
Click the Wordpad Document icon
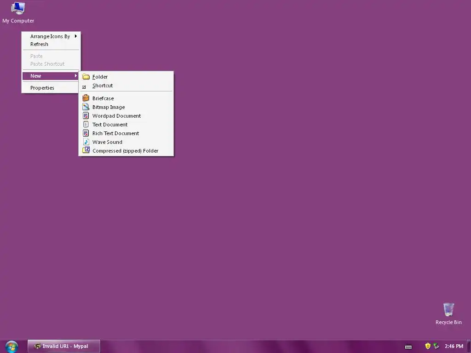click(x=86, y=115)
